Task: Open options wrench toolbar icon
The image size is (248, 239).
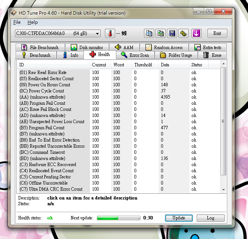Action: coord(183,33)
